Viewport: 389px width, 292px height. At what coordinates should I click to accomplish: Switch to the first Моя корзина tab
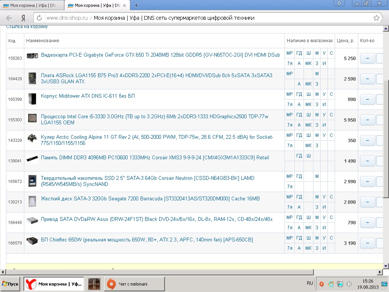pyautogui.click(x=32, y=5)
